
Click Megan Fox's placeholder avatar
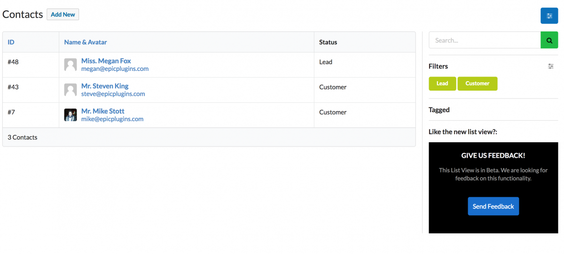pos(70,65)
